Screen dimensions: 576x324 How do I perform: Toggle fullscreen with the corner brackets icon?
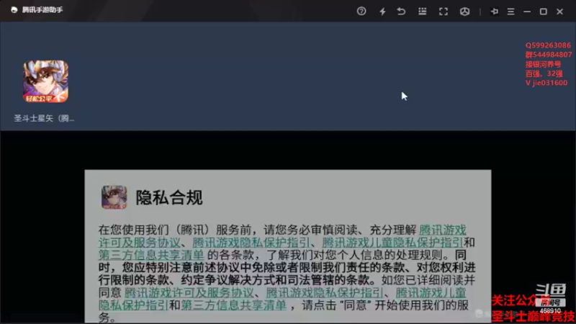[x=444, y=12]
